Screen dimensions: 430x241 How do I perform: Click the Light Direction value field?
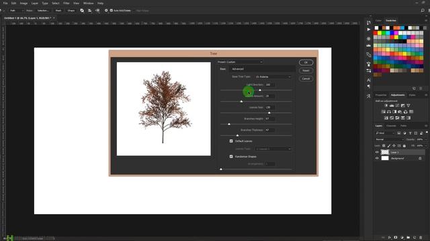point(269,85)
